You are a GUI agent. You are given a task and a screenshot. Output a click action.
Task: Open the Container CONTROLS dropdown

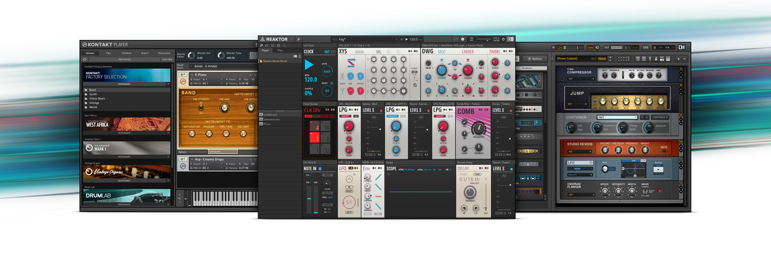[x=660, y=117]
